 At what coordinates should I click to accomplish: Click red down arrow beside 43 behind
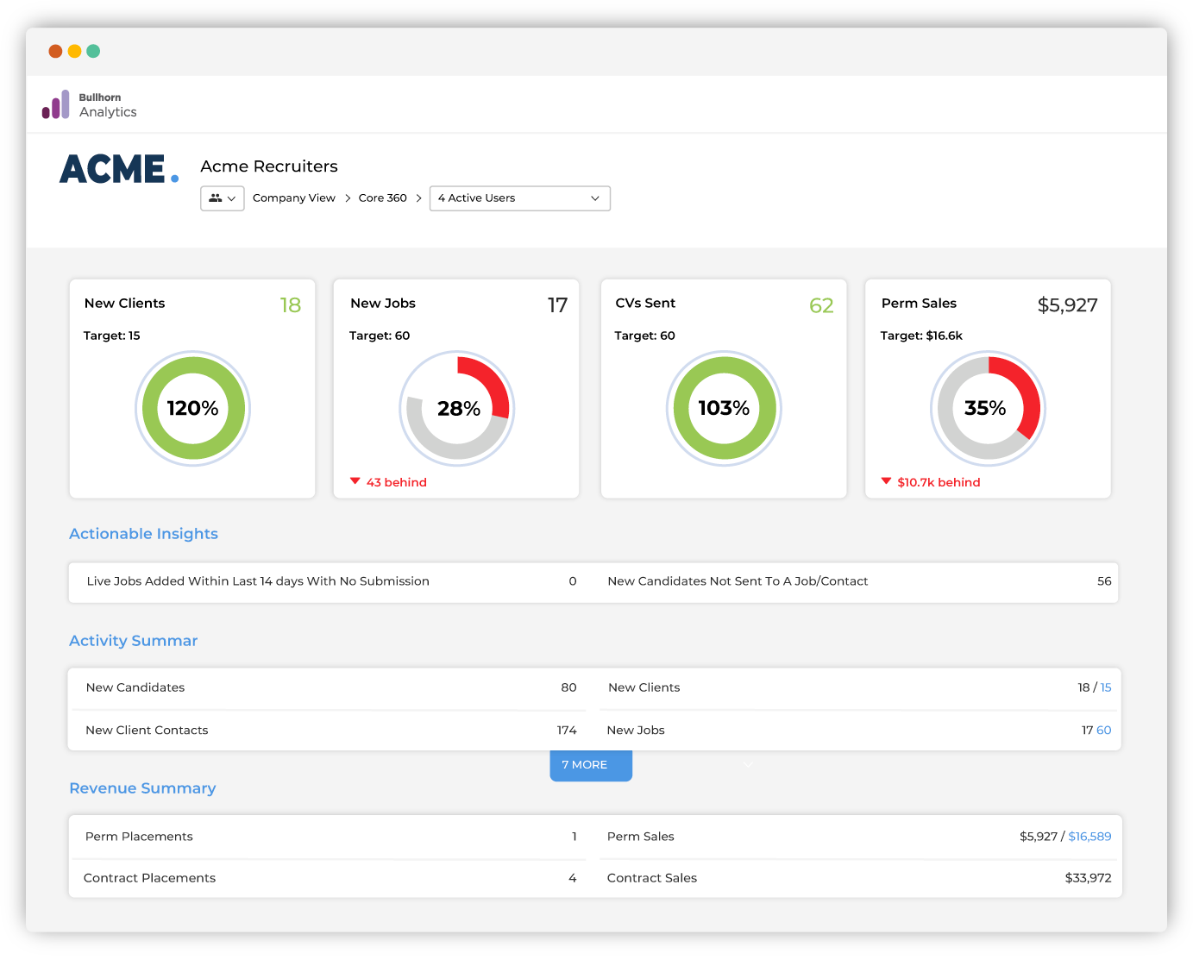coord(355,481)
